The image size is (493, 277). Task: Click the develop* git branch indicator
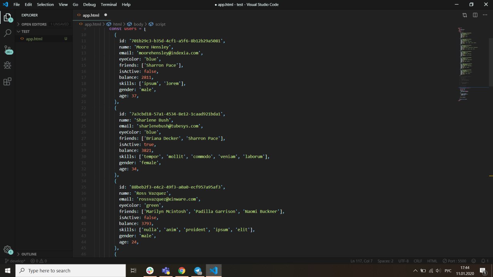coord(15,261)
